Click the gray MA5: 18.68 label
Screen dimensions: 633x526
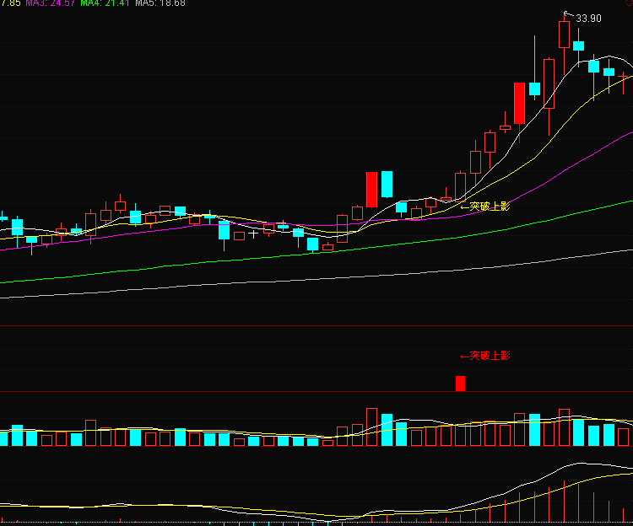tap(160, 3)
